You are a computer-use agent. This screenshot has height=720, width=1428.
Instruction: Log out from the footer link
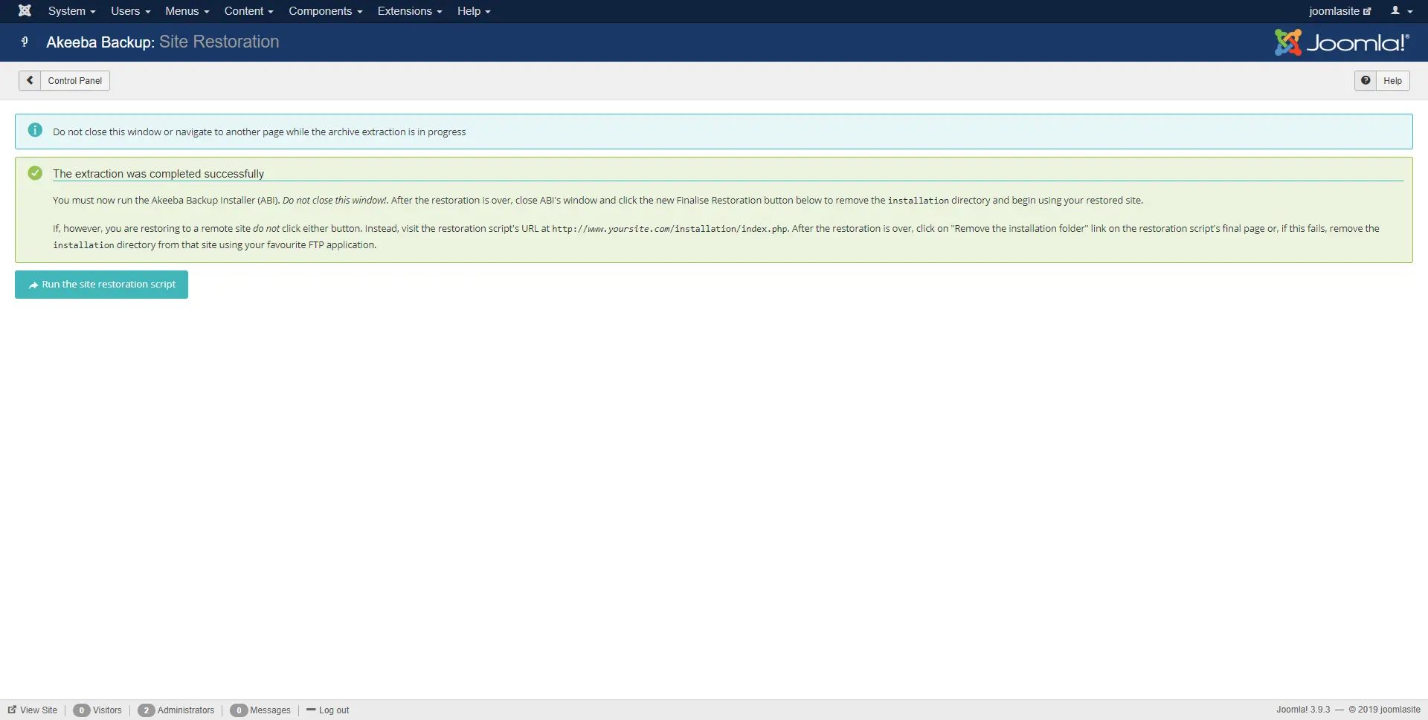[x=328, y=710]
